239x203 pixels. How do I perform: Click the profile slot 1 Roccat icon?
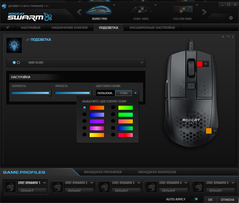(x=11, y=187)
